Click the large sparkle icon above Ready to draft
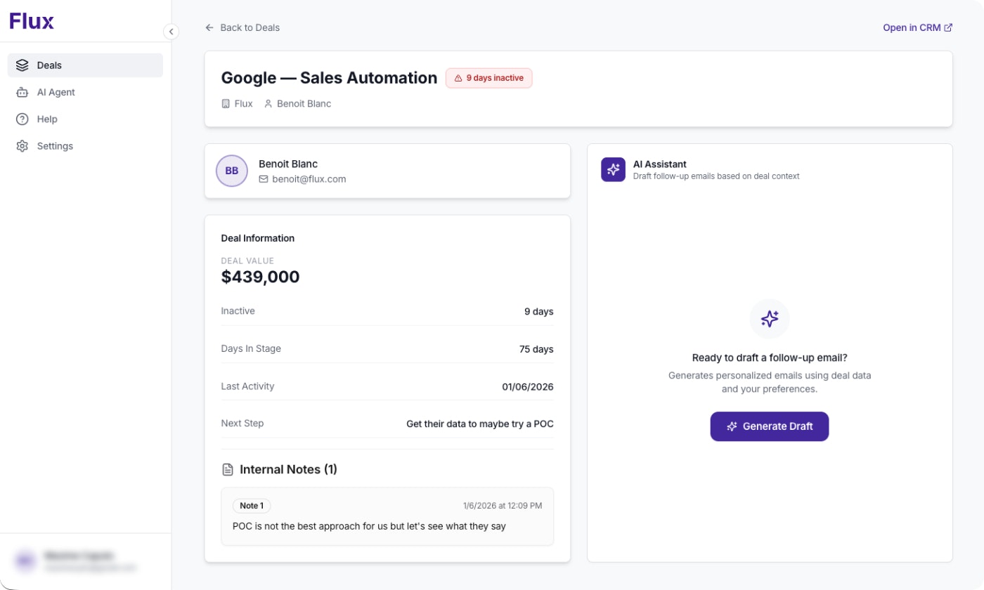 770,319
